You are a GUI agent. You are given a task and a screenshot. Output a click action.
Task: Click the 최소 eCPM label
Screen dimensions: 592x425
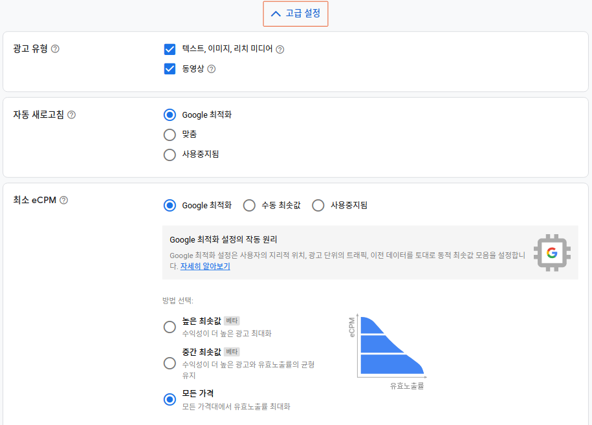[x=35, y=200]
